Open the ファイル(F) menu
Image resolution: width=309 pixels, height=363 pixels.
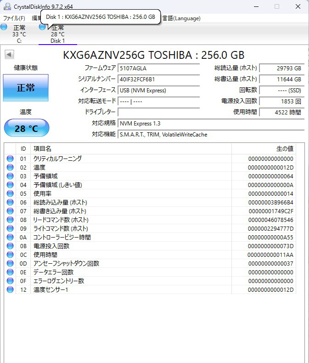tap(14, 18)
